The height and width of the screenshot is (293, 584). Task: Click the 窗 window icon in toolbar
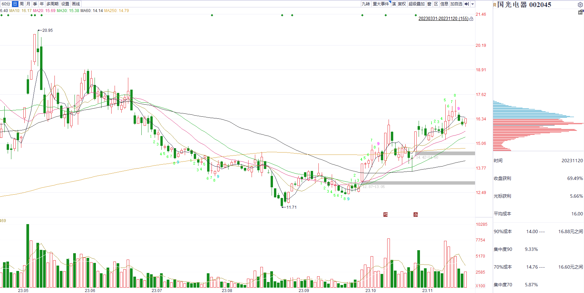tap(429, 4)
